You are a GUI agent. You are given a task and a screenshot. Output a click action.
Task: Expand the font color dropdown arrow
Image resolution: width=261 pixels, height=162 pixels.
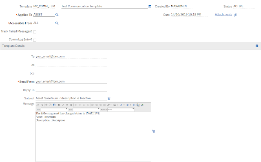[x=124, y=105]
